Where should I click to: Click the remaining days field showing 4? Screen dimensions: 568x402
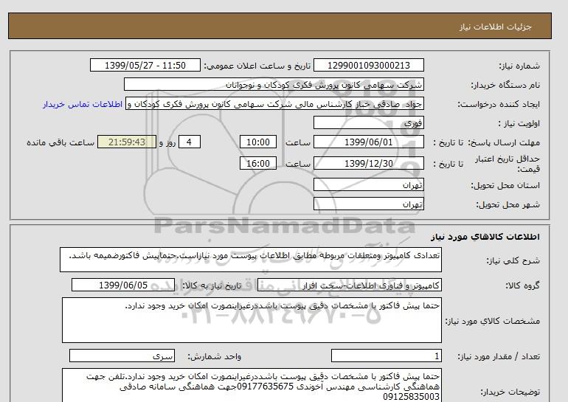pos(189,142)
